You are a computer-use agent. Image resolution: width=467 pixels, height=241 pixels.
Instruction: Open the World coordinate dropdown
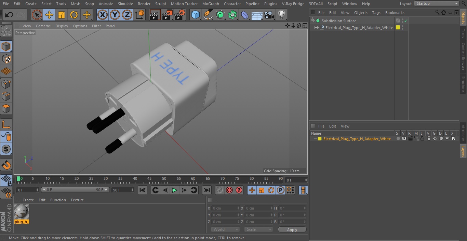coord(225,230)
